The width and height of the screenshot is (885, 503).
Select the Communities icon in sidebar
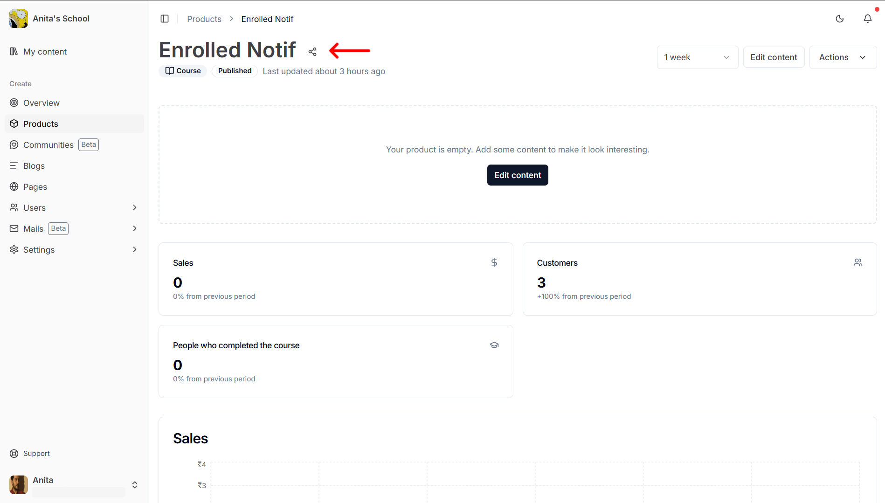tap(14, 145)
